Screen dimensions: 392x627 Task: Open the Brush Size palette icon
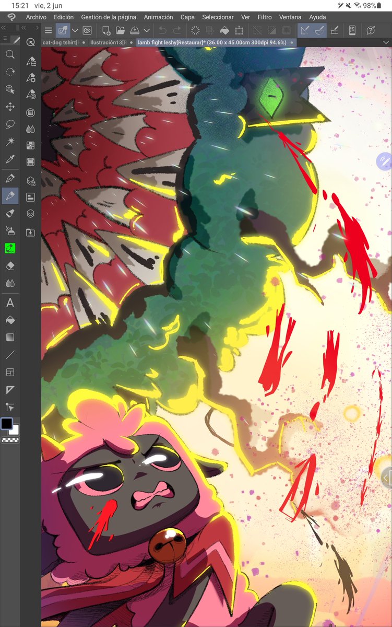point(31,95)
